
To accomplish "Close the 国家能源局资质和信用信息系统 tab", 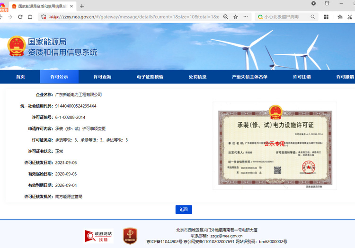I will click(71, 6).
